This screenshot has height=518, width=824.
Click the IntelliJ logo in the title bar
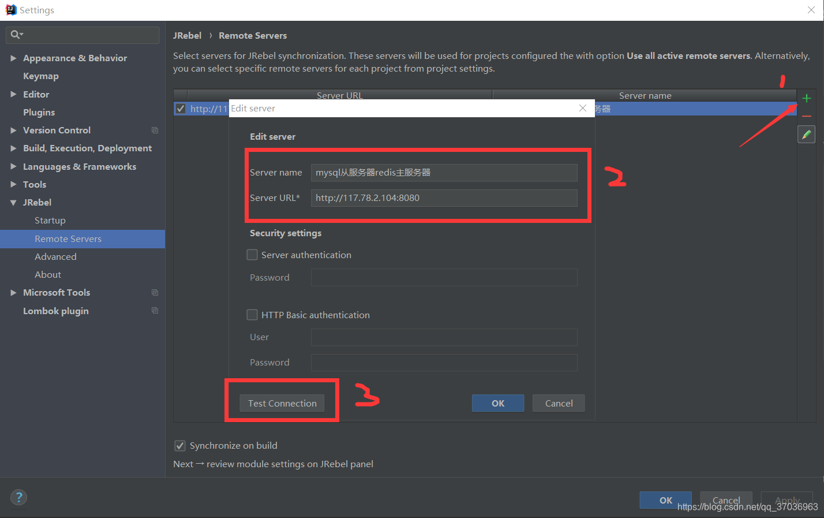11,9
